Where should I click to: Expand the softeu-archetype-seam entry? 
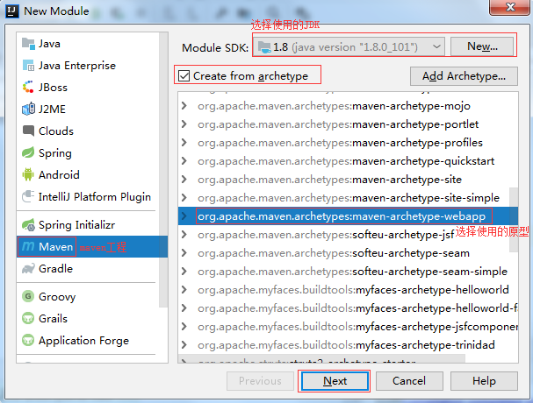(x=184, y=252)
